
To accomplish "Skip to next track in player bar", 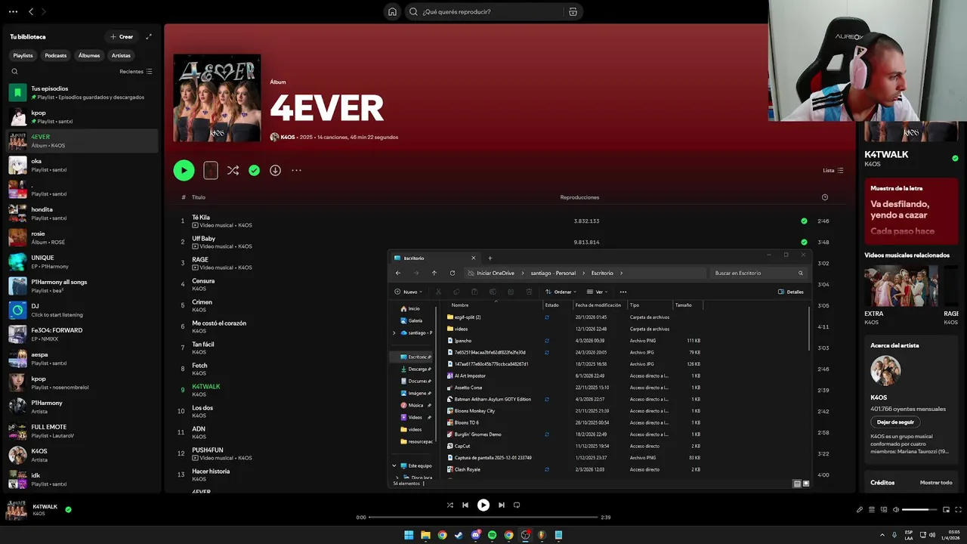I will click(501, 505).
